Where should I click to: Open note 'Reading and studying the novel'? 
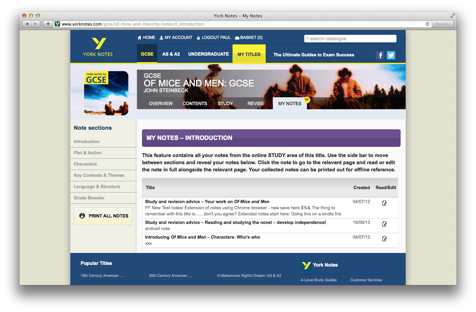click(236, 223)
